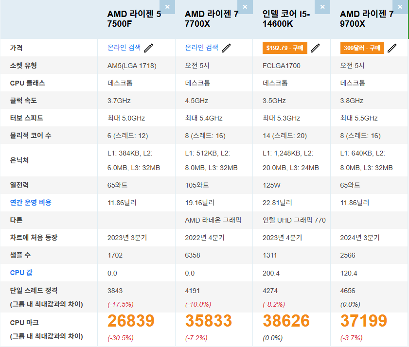Click CPU value 120.4
This screenshot has height=347, width=409.
coord(349,273)
